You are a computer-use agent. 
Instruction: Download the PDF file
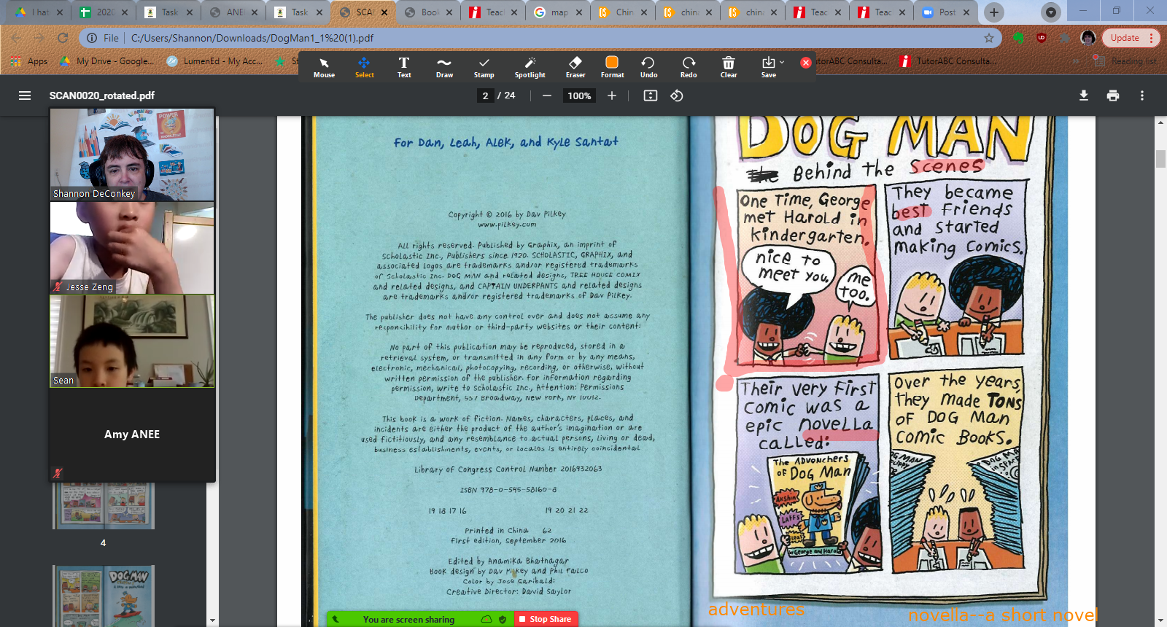[1084, 96]
